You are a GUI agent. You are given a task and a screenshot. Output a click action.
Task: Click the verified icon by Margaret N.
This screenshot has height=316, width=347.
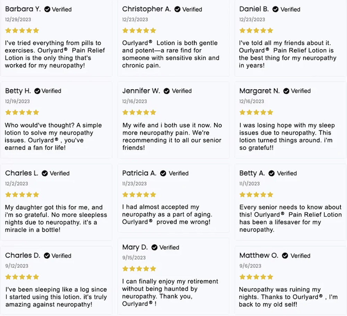coord(286,91)
